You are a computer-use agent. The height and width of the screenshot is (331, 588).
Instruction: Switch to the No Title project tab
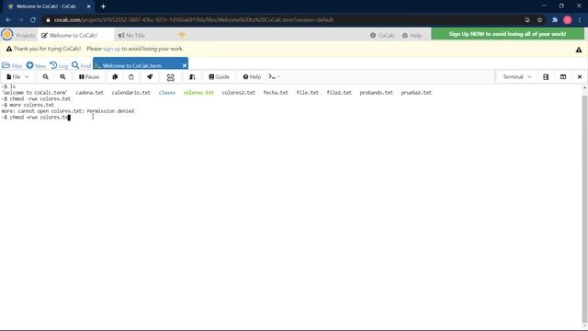(x=131, y=35)
